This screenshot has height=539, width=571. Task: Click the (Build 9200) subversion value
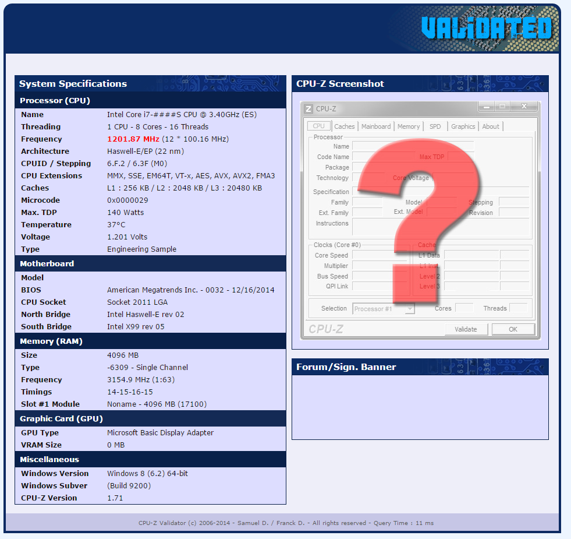click(129, 486)
